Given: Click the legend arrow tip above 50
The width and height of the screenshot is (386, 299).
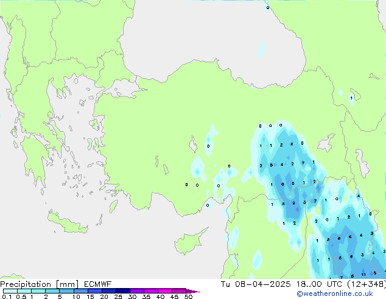Looking at the screenshot, I should click(x=193, y=291).
